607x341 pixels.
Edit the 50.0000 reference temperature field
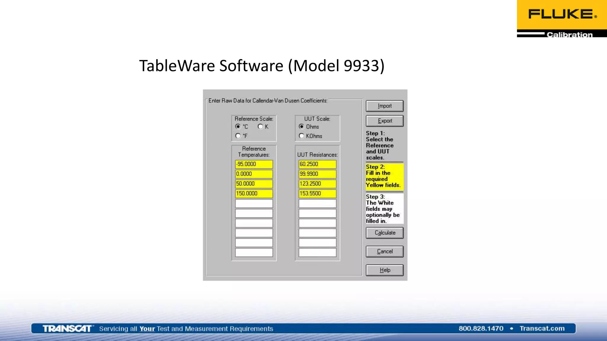254,184
